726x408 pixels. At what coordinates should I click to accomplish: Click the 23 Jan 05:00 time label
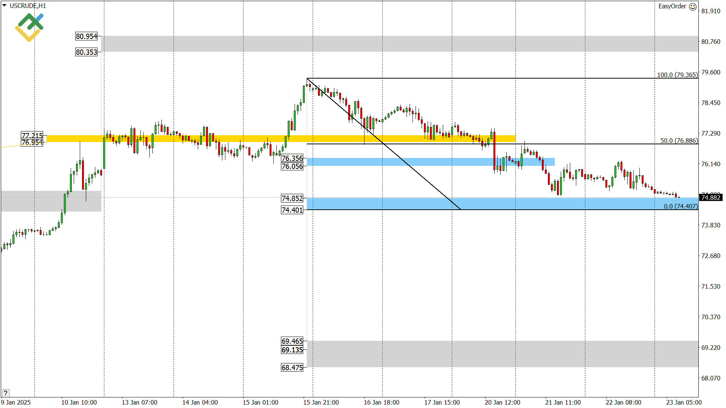coord(684,402)
